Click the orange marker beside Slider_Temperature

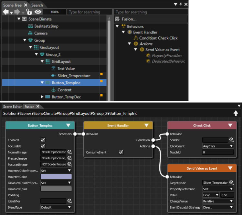101,74
